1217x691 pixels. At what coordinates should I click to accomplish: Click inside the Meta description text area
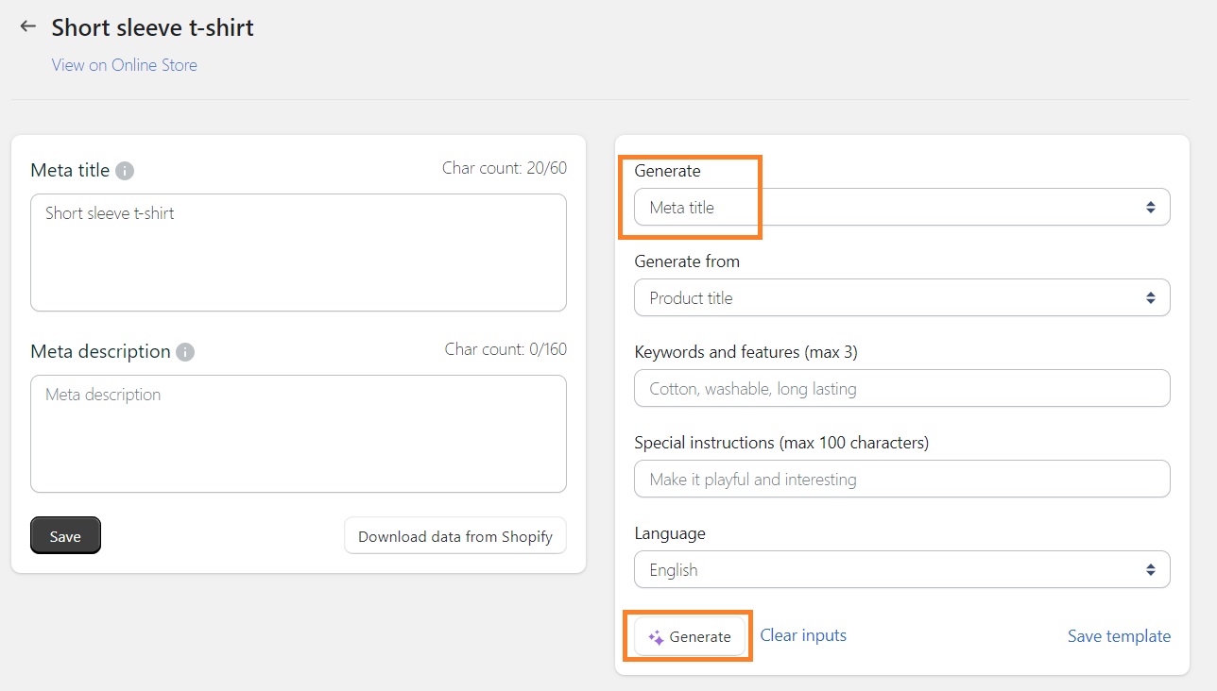pyautogui.click(x=298, y=434)
